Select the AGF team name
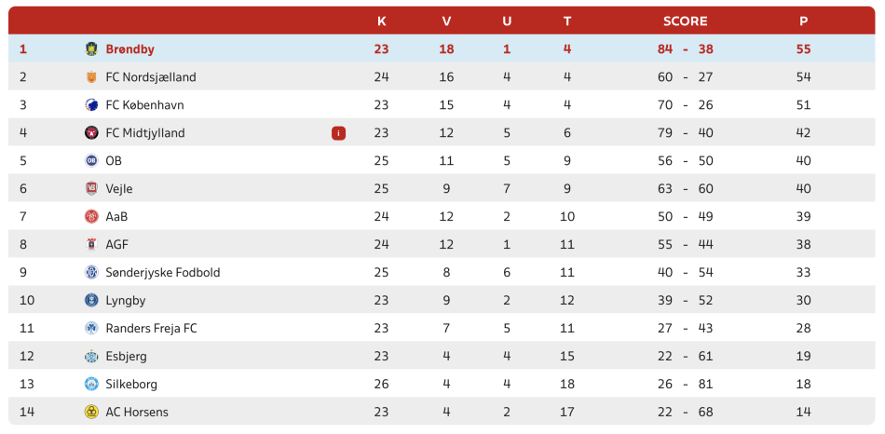The height and width of the screenshot is (434, 885). pos(117,244)
